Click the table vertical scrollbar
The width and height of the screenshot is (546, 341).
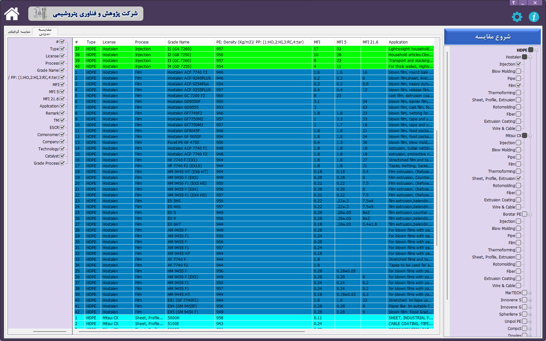tap(437, 188)
